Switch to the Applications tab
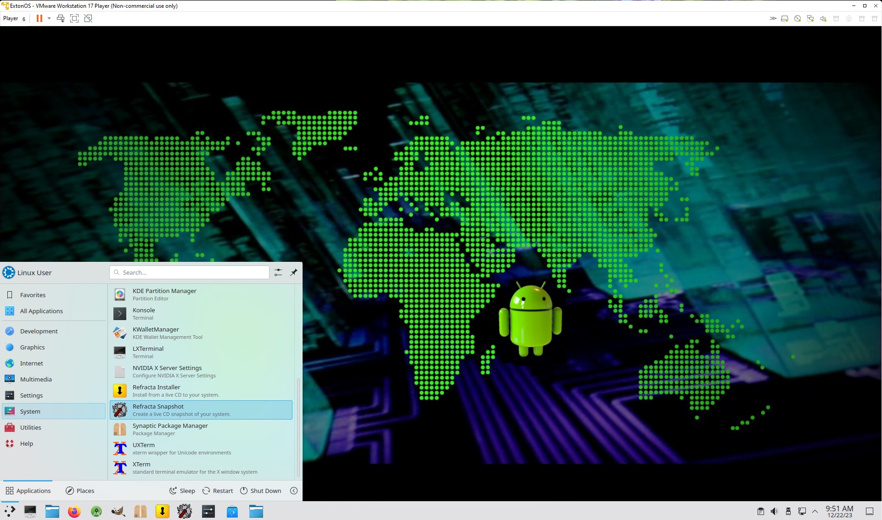This screenshot has width=882, height=520. click(x=28, y=491)
